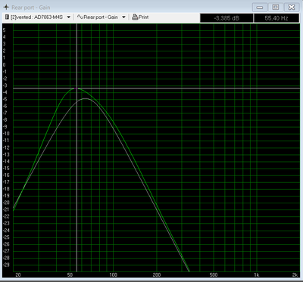Click the Rear port - Gain graph selector

101,17
